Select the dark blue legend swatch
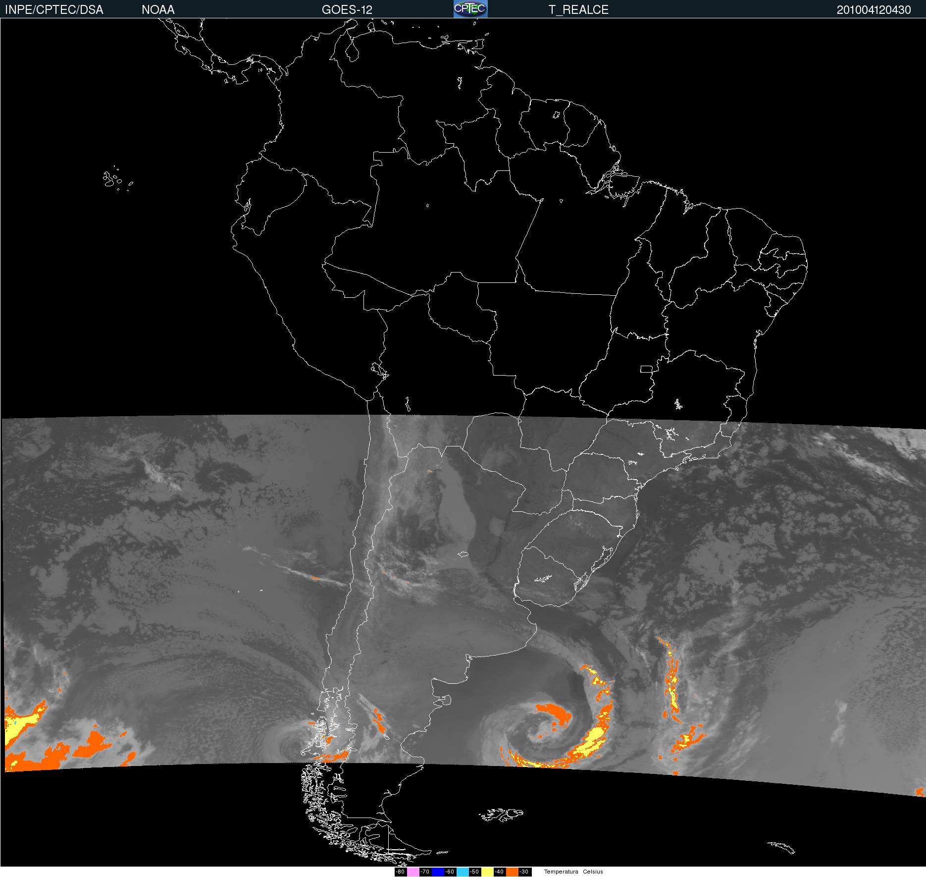926x877 pixels. (438, 872)
